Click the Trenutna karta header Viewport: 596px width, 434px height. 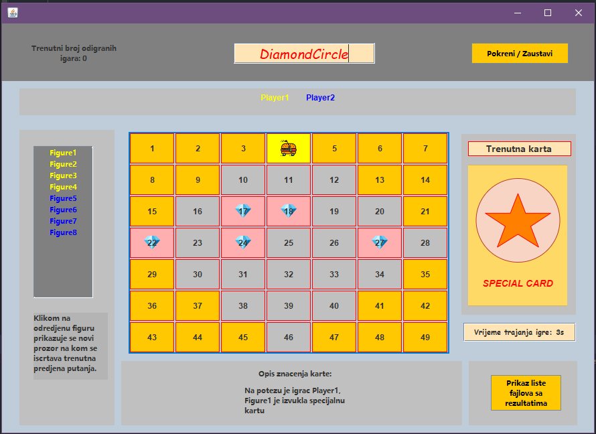[x=519, y=149]
